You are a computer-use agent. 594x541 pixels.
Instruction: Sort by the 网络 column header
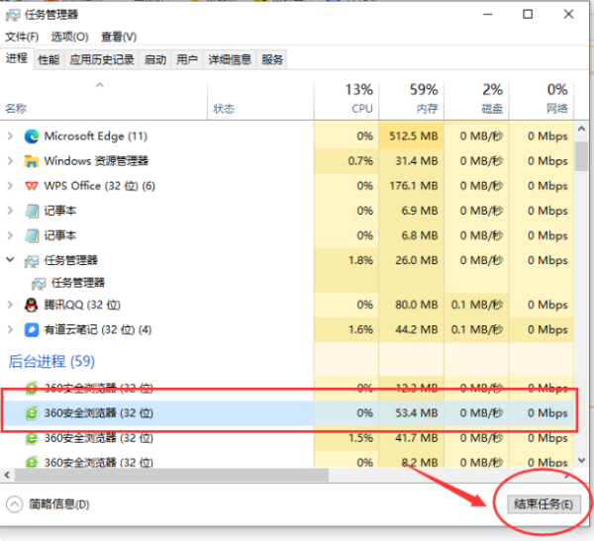(x=542, y=101)
